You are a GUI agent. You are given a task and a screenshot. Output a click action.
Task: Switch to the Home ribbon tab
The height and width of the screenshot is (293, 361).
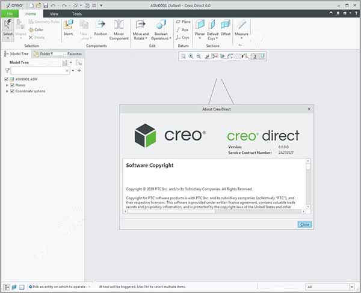point(31,14)
